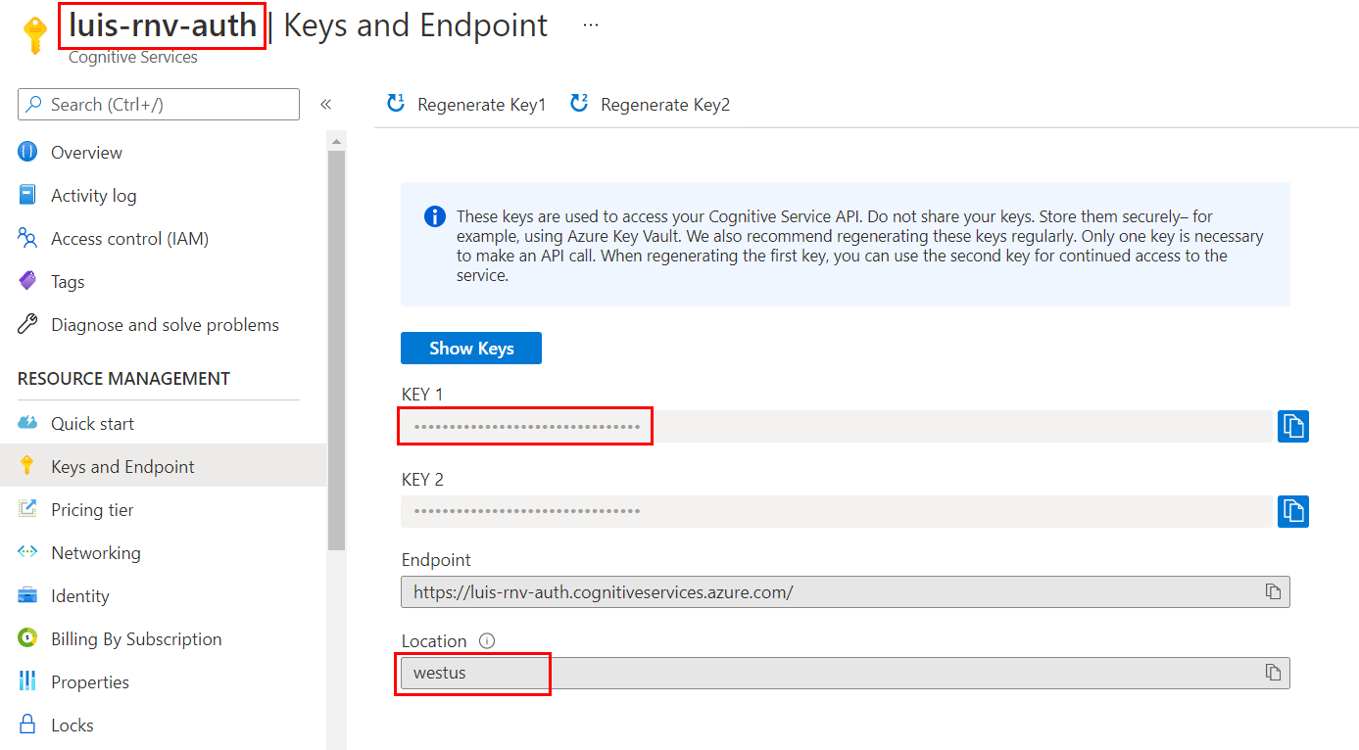Viewport: 1359px width, 750px height.
Task: Click the masked KEY 2 field
Action: pyautogui.click(x=837, y=511)
